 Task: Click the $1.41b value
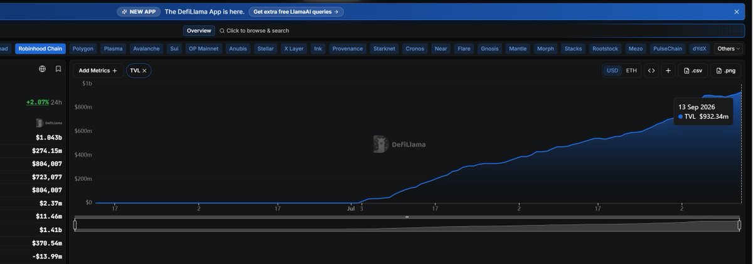50,230
